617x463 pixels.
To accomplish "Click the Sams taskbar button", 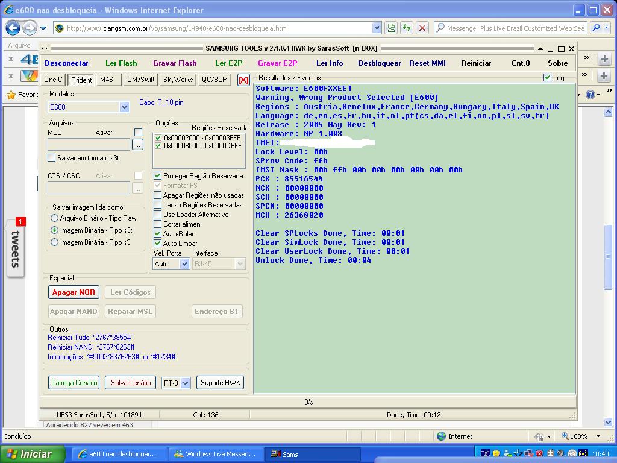I will 312,454.
